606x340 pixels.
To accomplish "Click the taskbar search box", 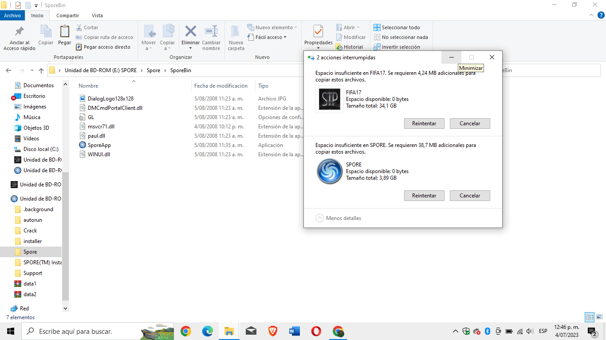I will [98, 331].
